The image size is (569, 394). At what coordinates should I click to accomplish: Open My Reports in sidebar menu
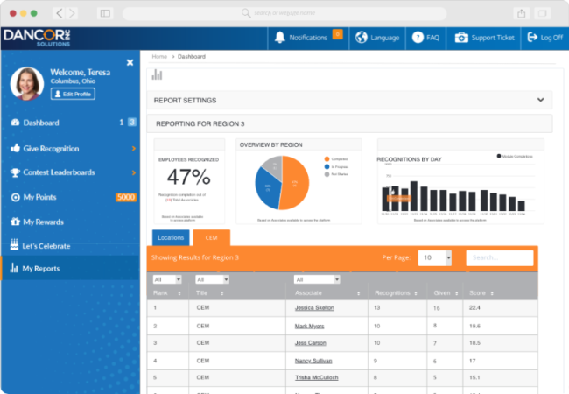point(41,269)
